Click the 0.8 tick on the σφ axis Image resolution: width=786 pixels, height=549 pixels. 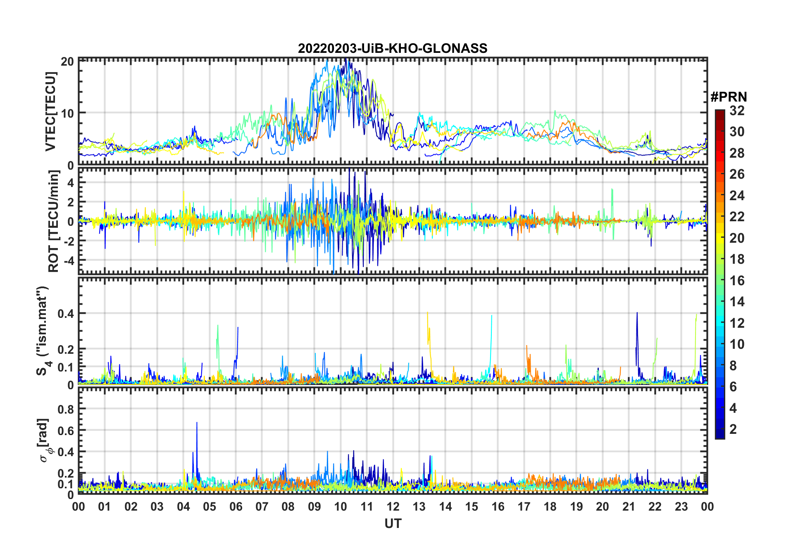point(65,409)
